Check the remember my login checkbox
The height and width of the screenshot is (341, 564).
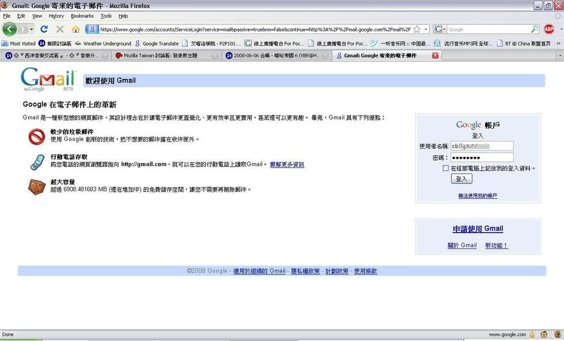pyautogui.click(x=446, y=168)
